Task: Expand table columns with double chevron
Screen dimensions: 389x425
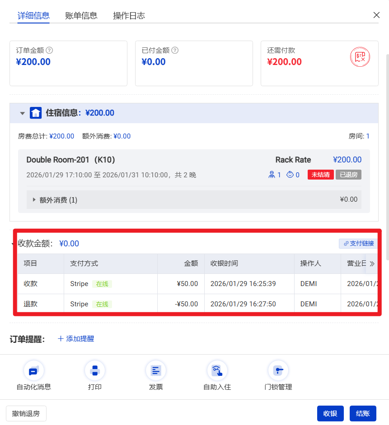Action: [372, 263]
